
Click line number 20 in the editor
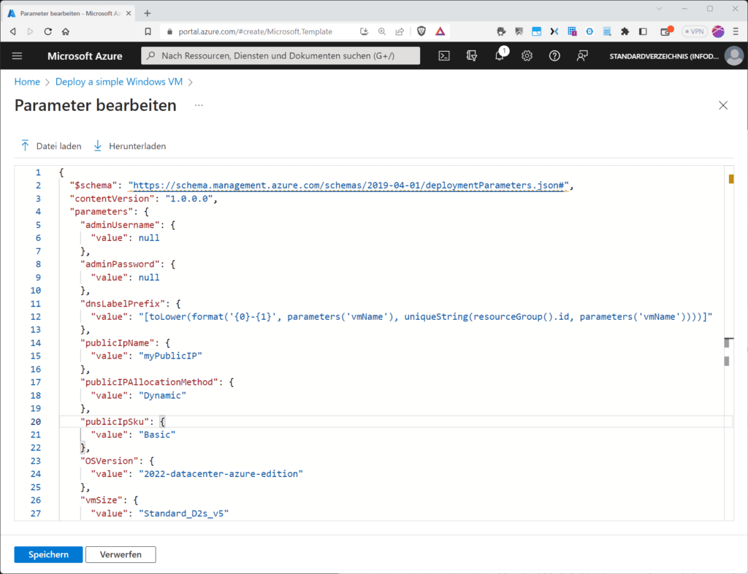pyautogui.click(x=36, y=421)
